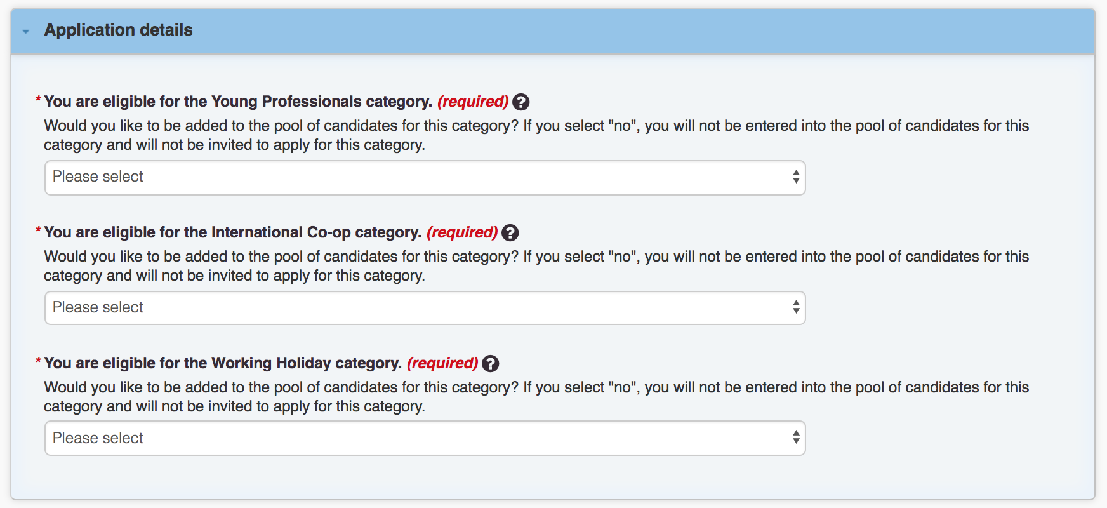Click the International Co-op category label text

click(233, 232)
